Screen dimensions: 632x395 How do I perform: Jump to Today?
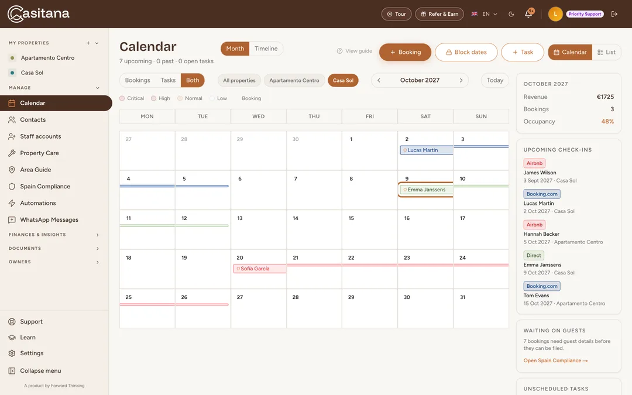(494, 80)
